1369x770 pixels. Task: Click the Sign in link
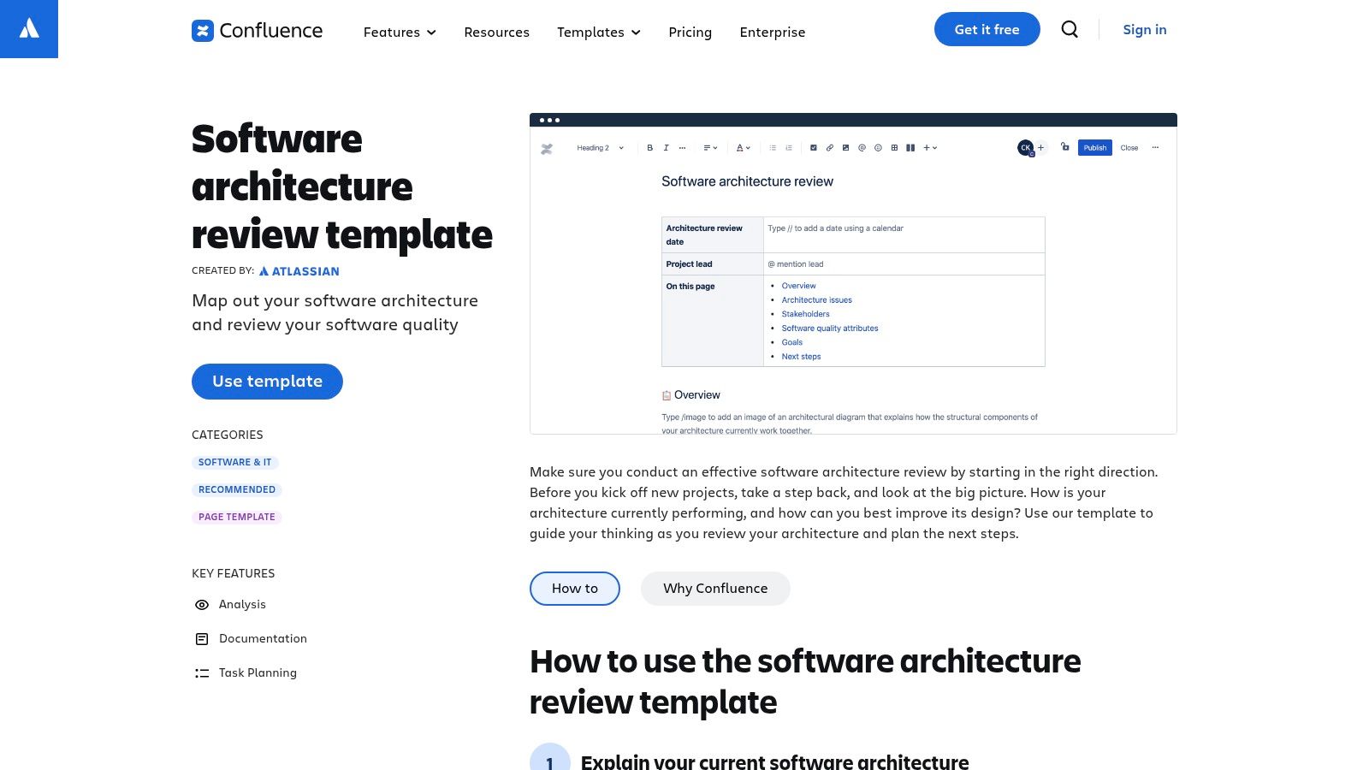(x=1144, y=30)
